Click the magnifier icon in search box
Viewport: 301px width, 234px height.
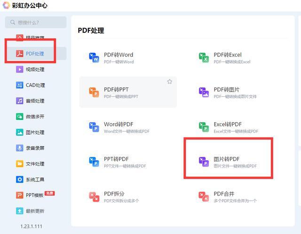coord(13,22)
